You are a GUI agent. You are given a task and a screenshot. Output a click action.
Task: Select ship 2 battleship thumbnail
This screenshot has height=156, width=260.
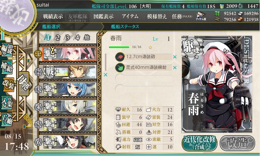pyautogui.click(x=70, y=72)
